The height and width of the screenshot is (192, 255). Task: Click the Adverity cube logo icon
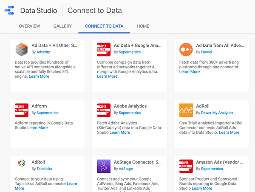pos(22,49)
